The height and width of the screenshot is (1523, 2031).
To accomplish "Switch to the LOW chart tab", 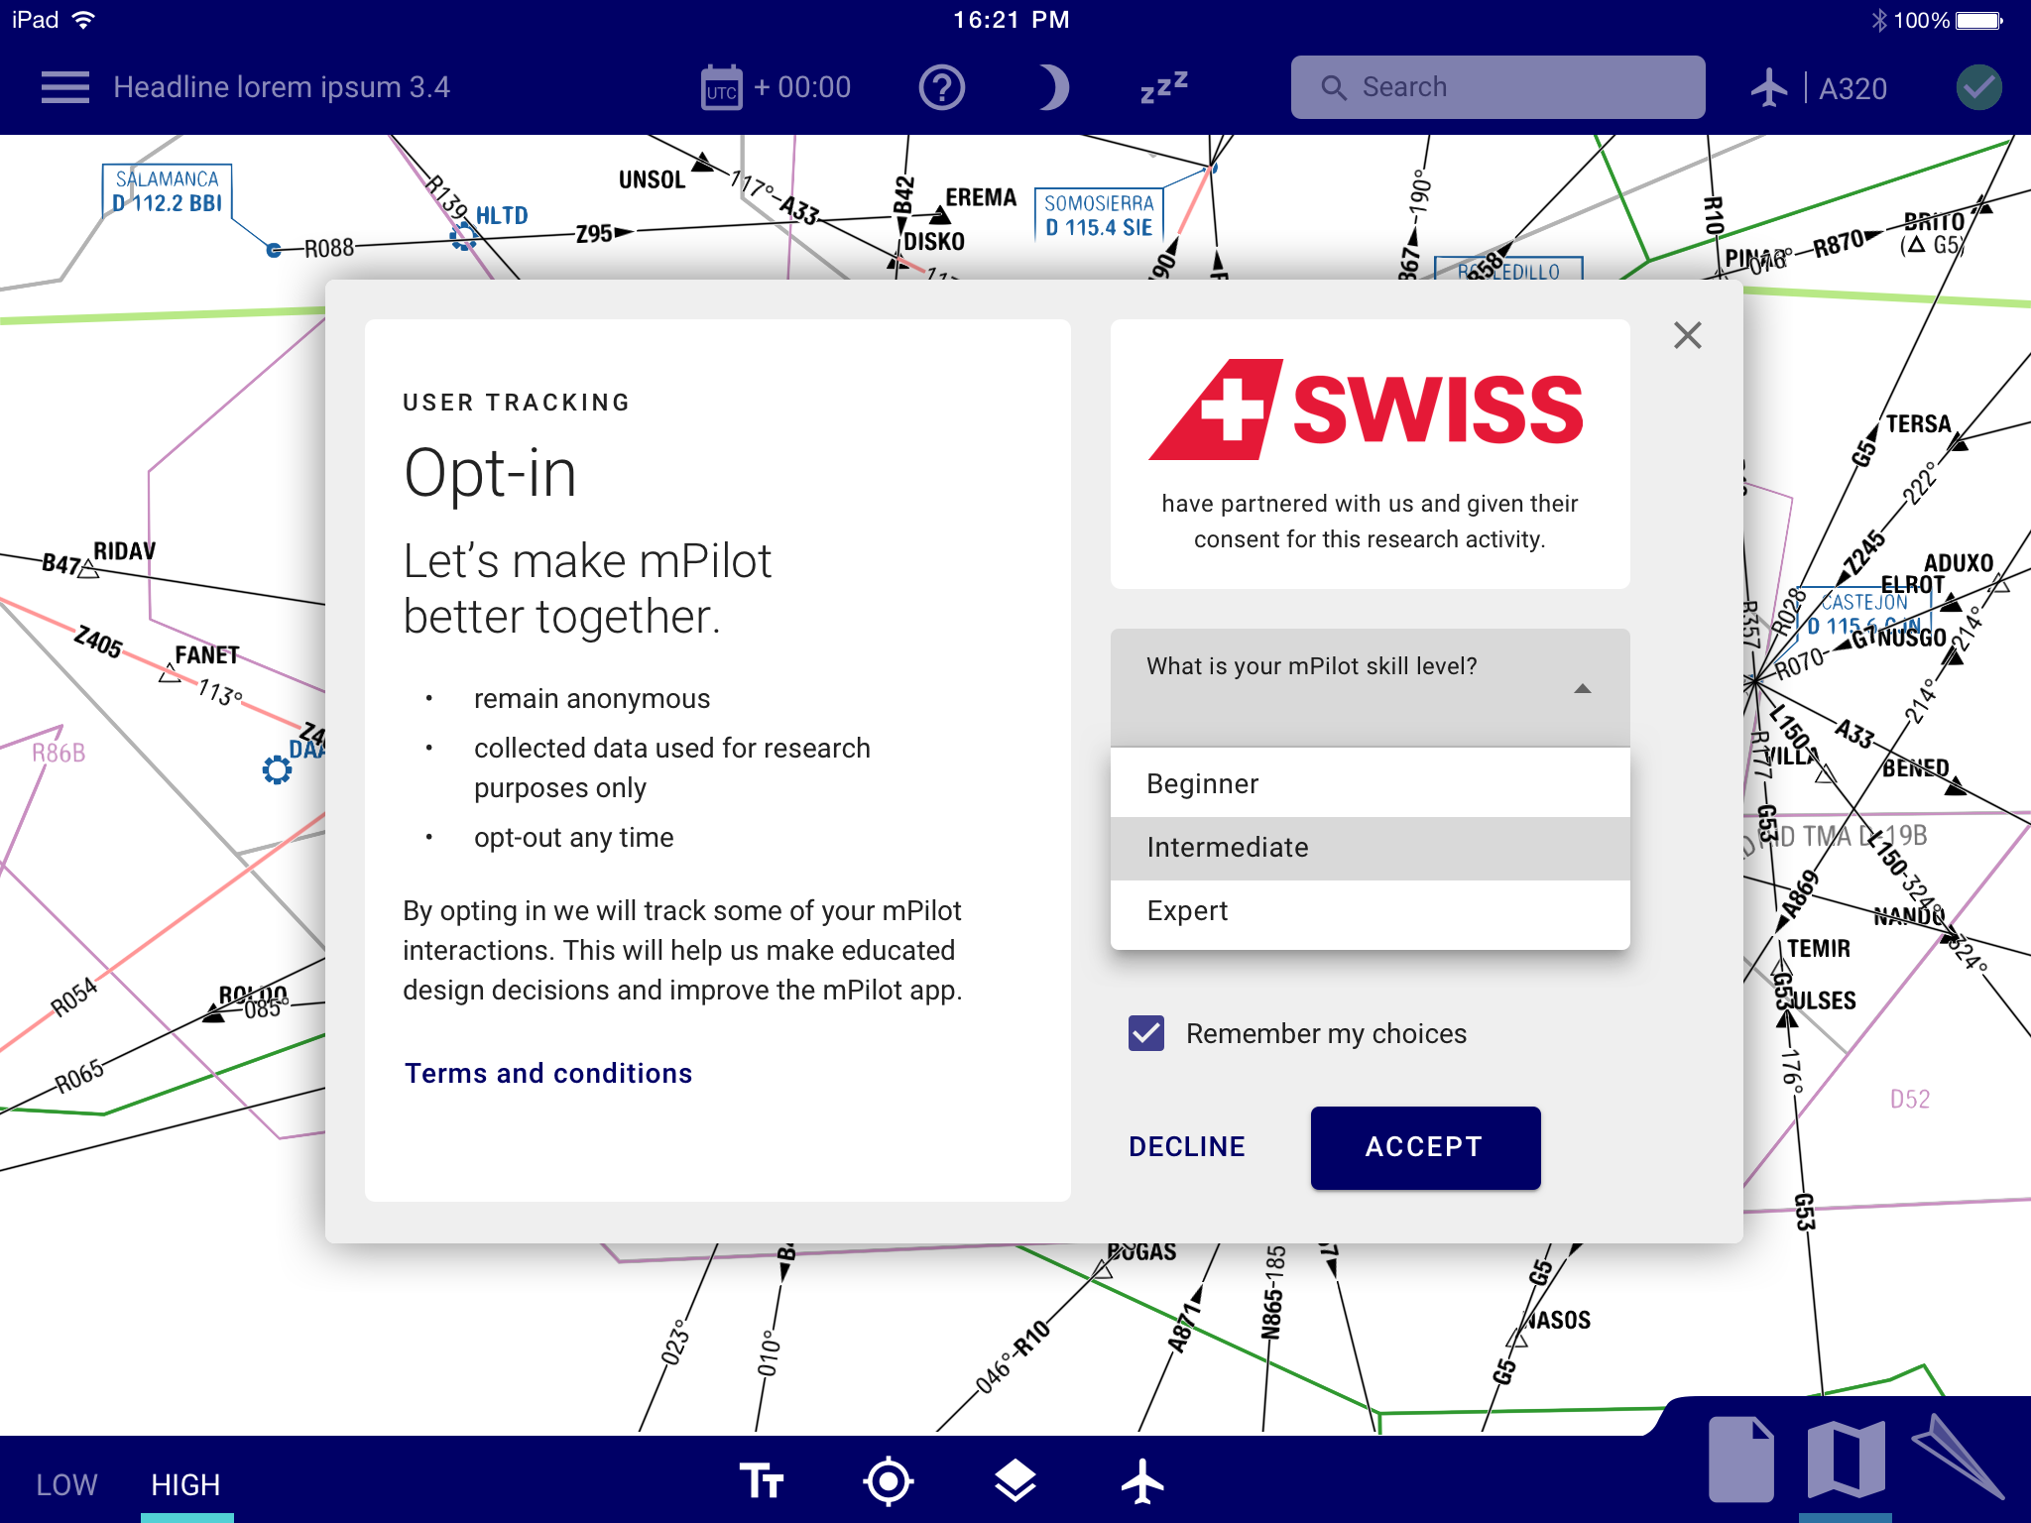I will 66,1483.
